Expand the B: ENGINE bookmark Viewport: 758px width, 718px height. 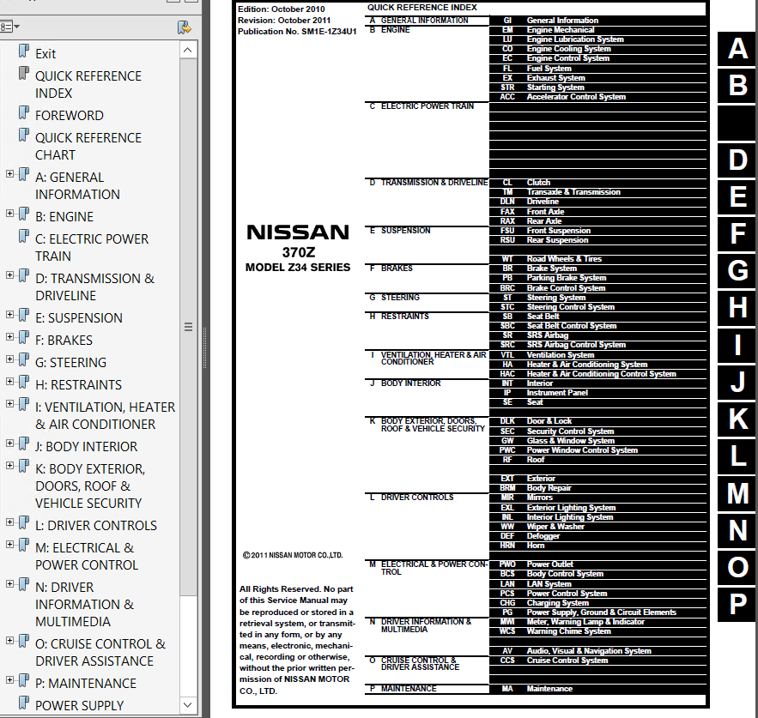[x=9, y=213]
